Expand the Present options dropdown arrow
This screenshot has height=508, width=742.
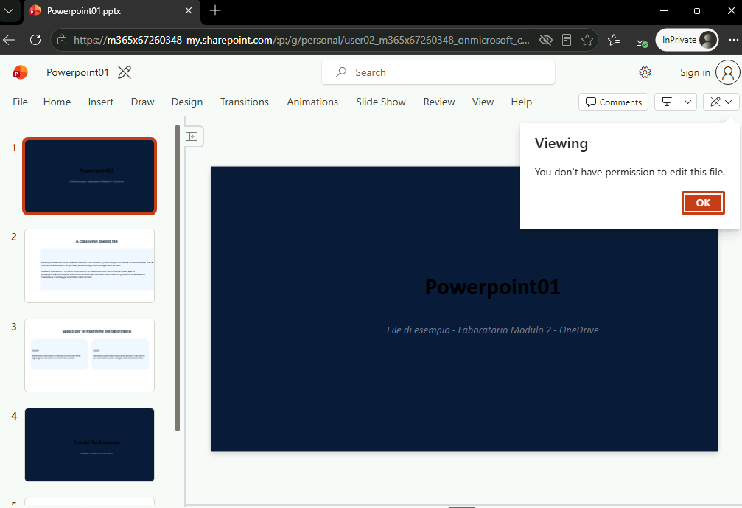pyautogui.click(x=687, y=102)
